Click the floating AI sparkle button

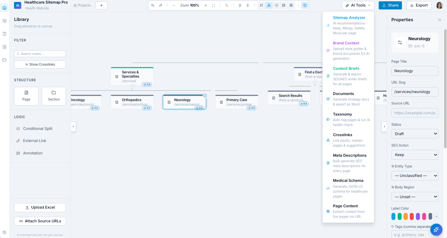click(436, 230)
